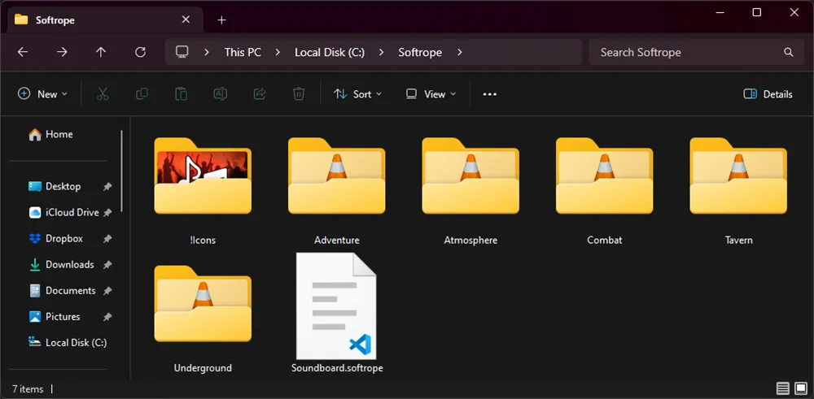Click the search magnifier icon
Image resolution: width=814 pixels, height=399 pixels.
click(x=789, y=52)
